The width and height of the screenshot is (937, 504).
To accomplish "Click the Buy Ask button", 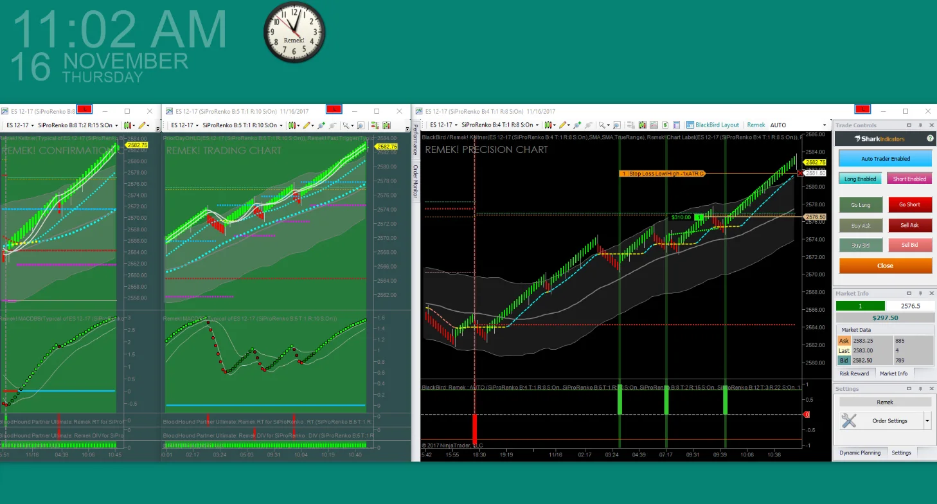I will point(860,225).
